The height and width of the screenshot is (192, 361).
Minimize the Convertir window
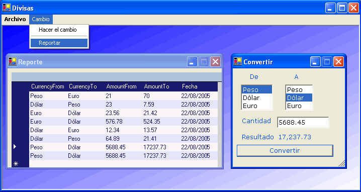[315, 62]
